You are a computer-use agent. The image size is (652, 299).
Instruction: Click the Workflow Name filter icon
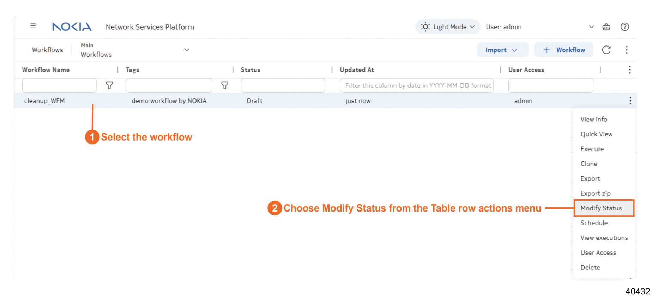(x=109, y=85)
